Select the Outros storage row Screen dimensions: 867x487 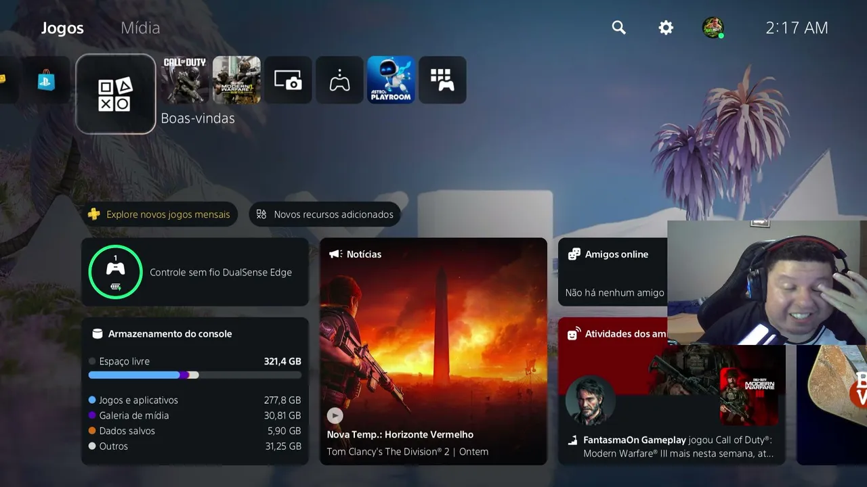[x=195, y=446]
